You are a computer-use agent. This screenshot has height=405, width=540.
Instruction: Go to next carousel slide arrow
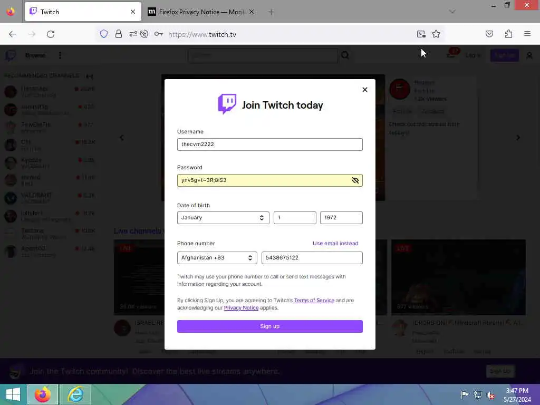(x=518, y=138)
